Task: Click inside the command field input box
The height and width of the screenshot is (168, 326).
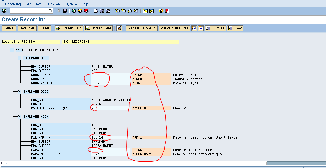Action: pos(31,11)
